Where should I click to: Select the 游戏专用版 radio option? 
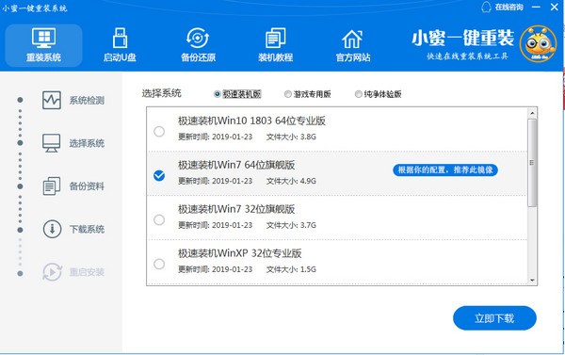287,94
